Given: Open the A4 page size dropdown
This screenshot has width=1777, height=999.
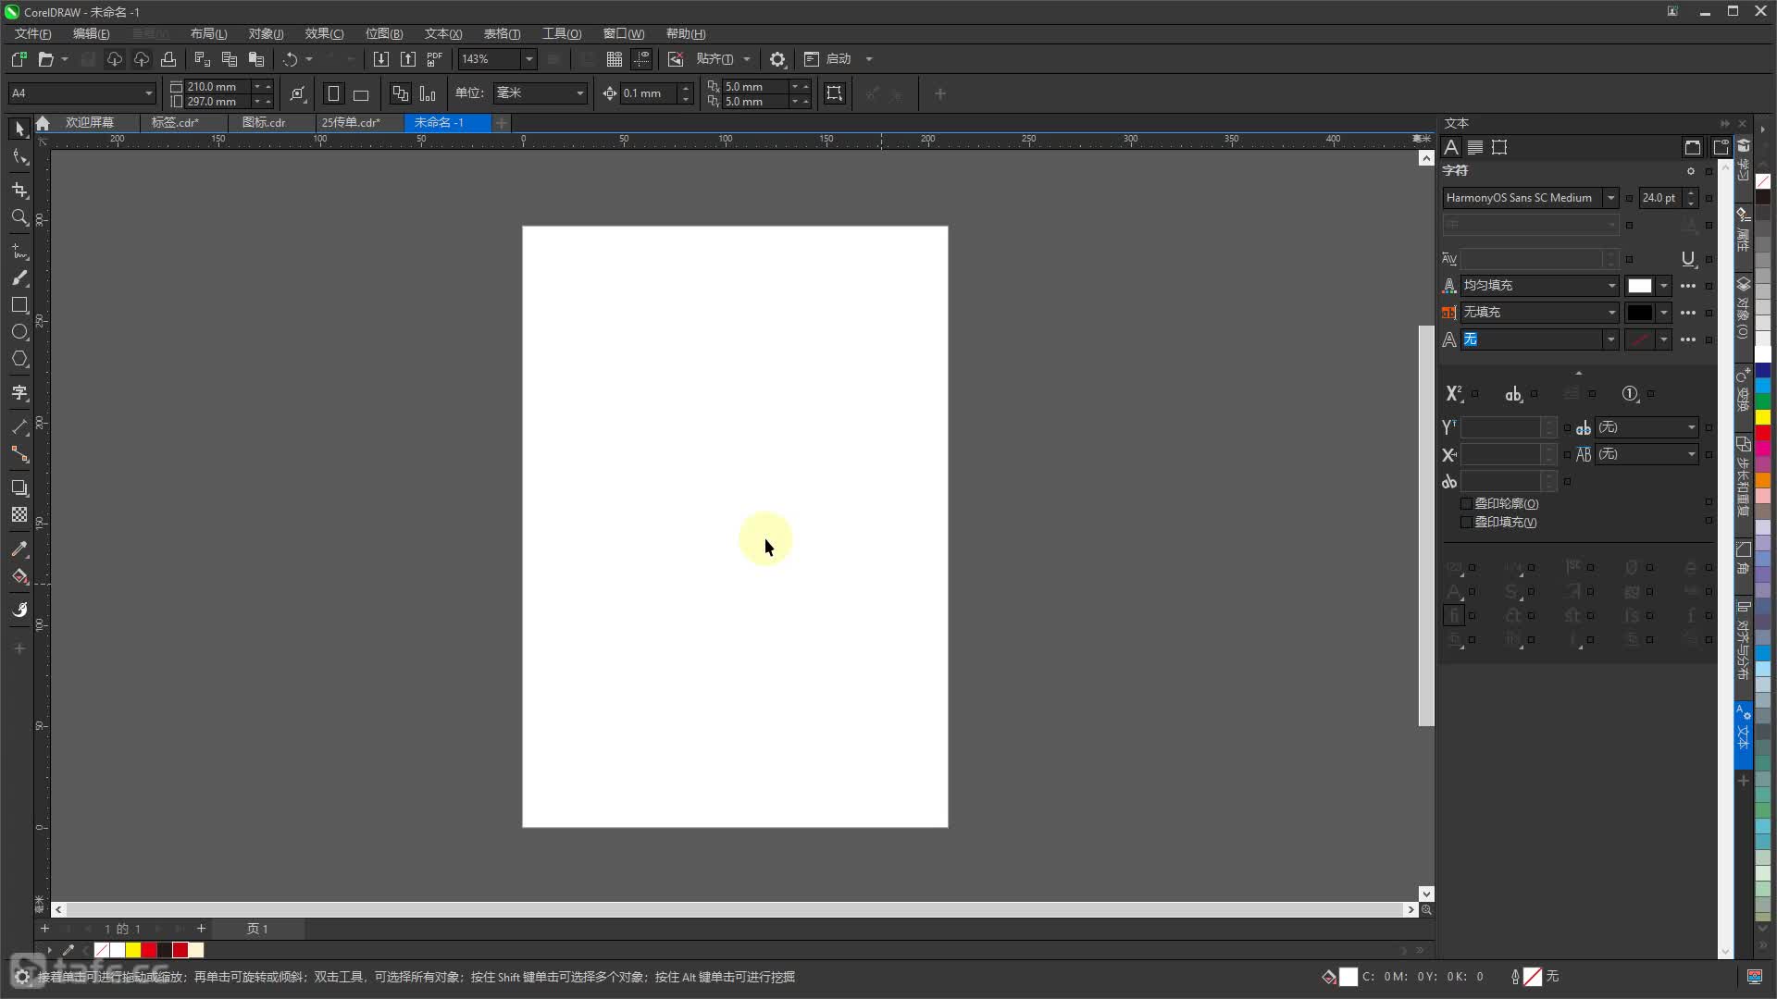Looking at the screenshot, I should point(148,93).
